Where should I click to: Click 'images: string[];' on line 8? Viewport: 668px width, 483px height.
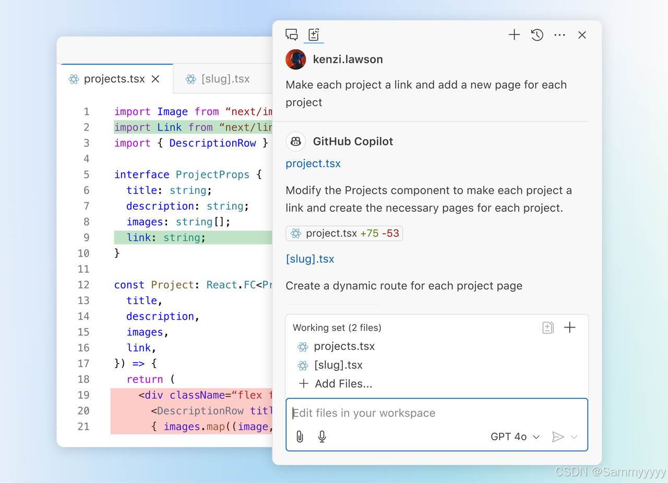pos(178,222)
